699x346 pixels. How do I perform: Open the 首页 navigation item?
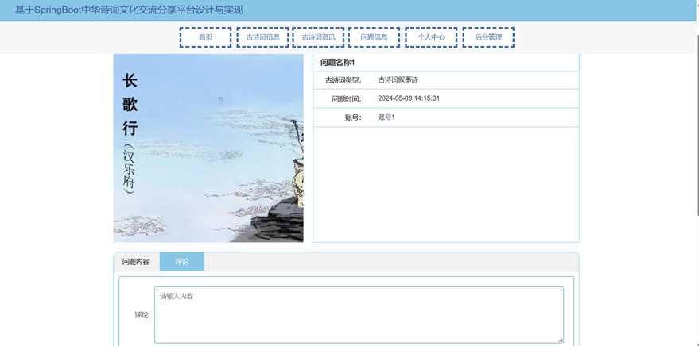(x=205, y=37)
